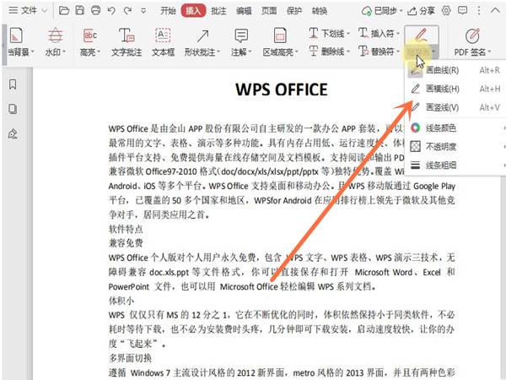Expand the 水印 watermark dropdown
This screenshot has width=506, height=380.
click(x=56, y=52)
